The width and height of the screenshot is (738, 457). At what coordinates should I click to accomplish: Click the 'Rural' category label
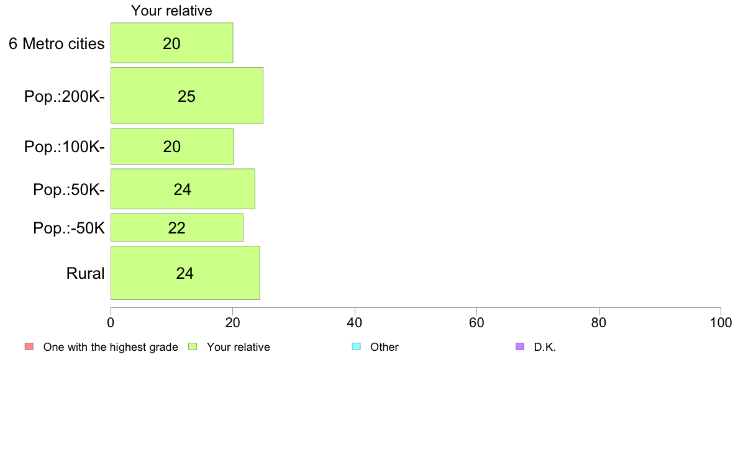pos(85,273)
